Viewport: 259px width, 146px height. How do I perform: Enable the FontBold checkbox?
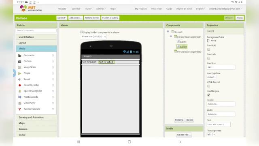pyautogui.click(x=209, y=49)
